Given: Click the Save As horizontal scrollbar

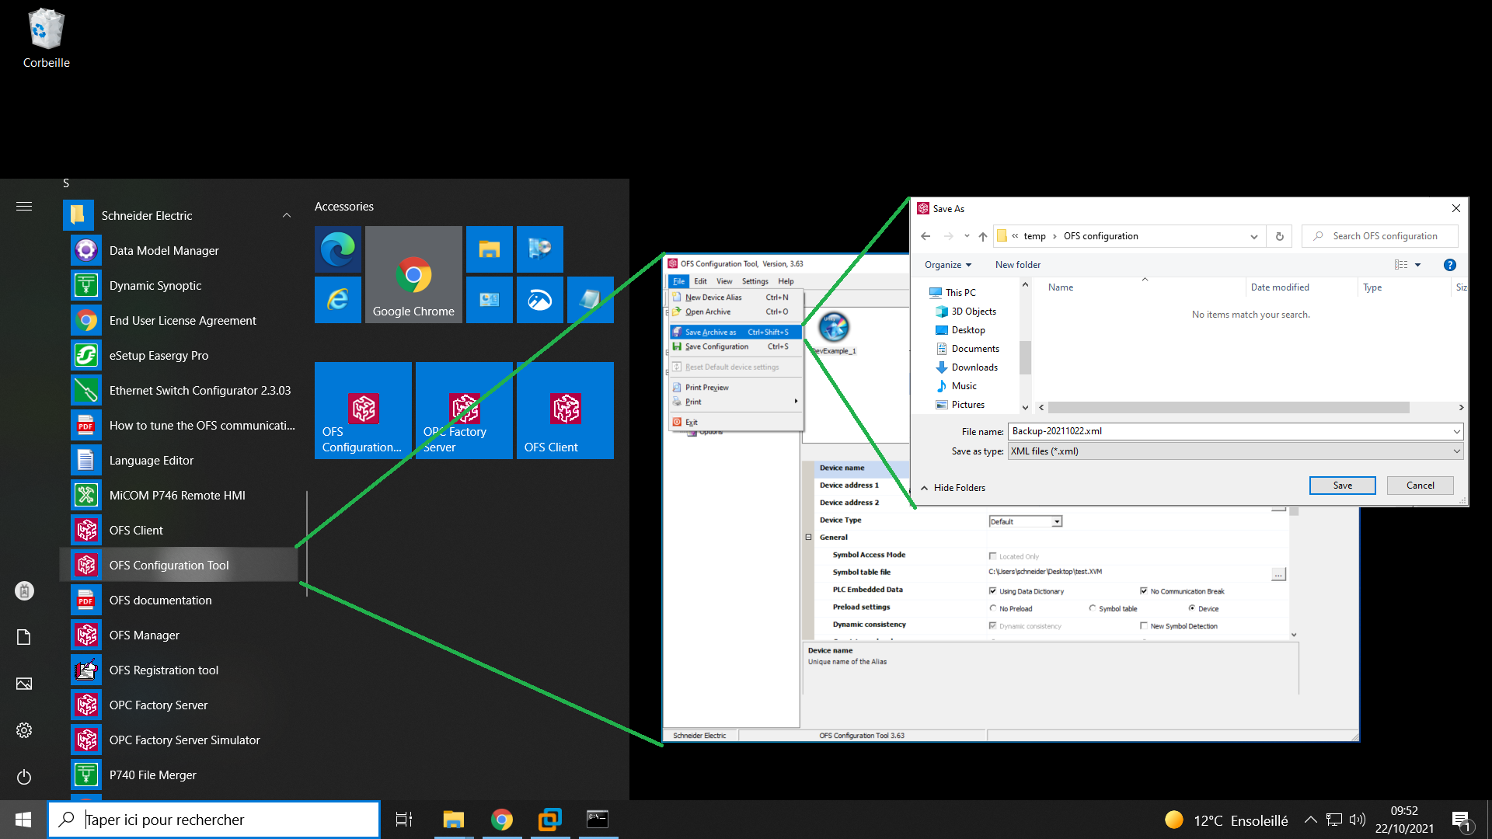Looking at the screenshot, I should (x=1229, y=407).
